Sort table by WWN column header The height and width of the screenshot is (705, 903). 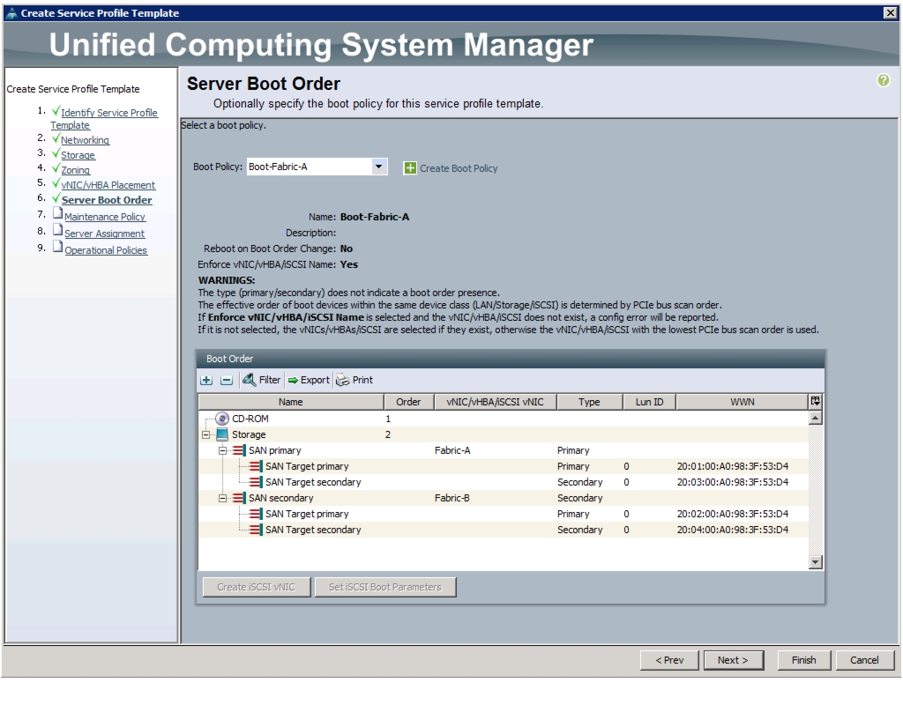[742, 402]
